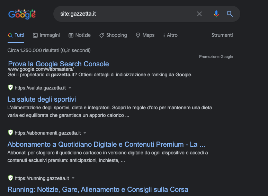This screenshot has width=268, height=196.
Task: Open Running: Notizie, Gare result
Action: 98,189
